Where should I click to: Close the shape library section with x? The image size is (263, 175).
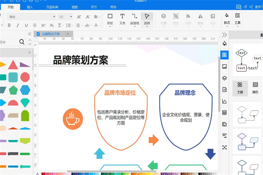pyautogui.click(x=29, y=52)
